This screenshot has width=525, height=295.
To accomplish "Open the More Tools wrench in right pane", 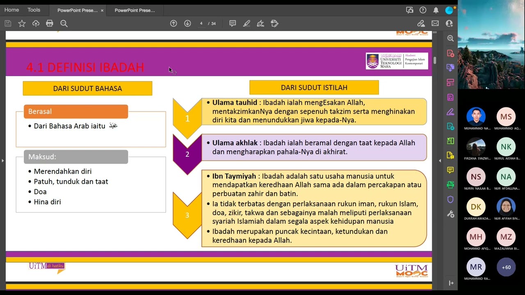I will pos(450,214).
